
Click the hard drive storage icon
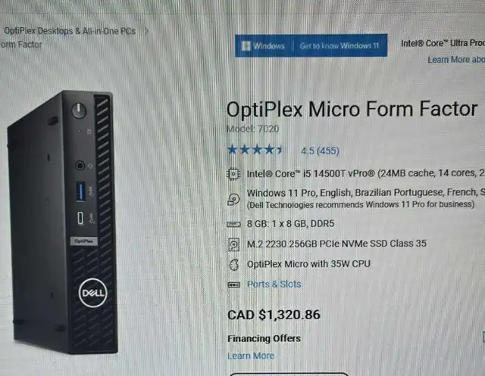pyautogui.click(x=233, y=245)
